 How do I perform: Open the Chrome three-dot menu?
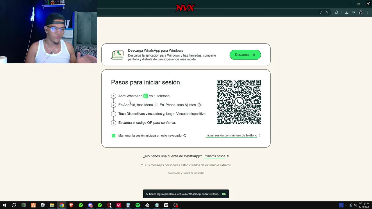[x=368, y=12]
